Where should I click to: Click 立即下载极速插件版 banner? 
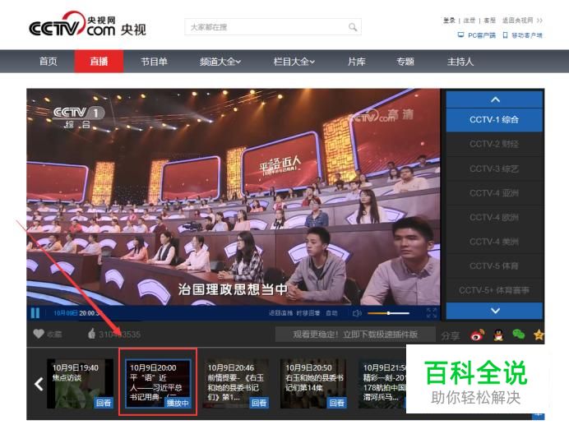point(355,335)
